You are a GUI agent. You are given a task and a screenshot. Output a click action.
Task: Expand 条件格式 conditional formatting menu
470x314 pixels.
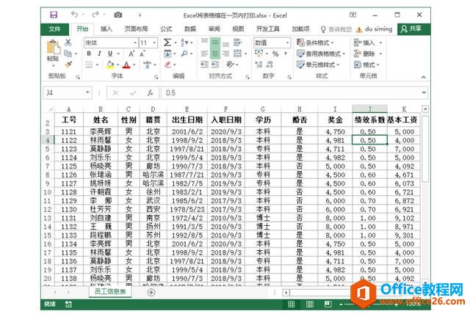coord(315,43)
